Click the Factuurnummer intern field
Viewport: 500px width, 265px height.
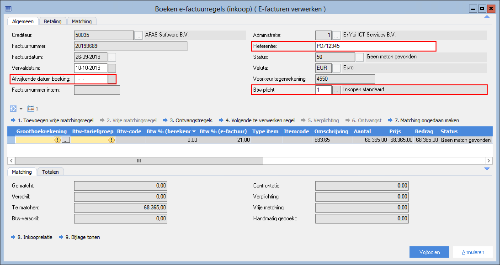click(x=97, y=90)
